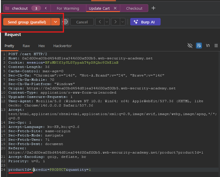Toggle the crossed-eye visibility icon in the editor

(190, 46)
